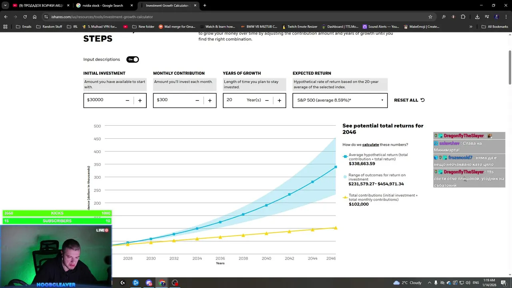Go to browser home page

(x=35, y=17)
